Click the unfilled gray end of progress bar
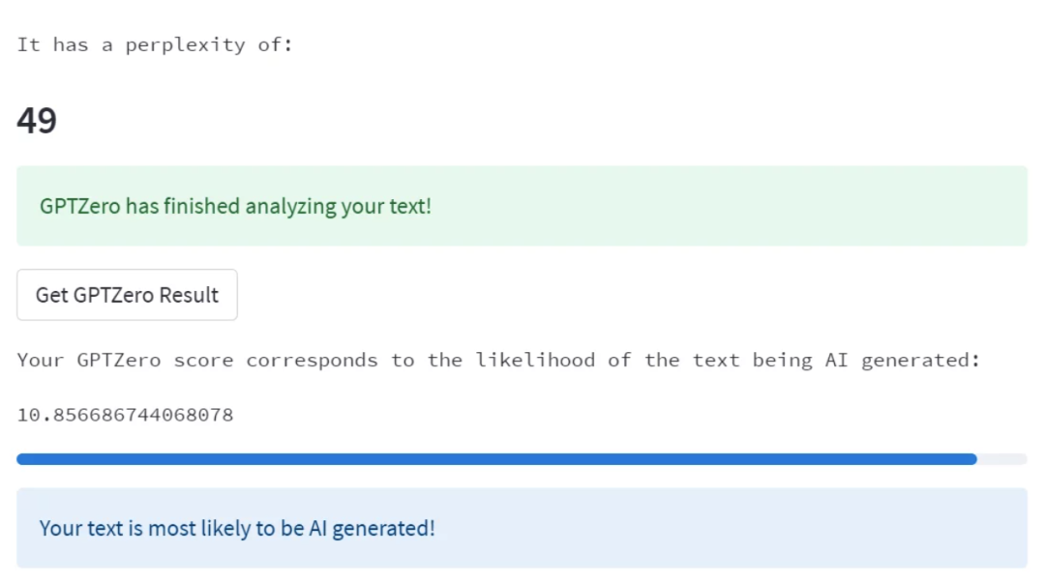Screen dimensions: 1045x582 [1002, 459]
